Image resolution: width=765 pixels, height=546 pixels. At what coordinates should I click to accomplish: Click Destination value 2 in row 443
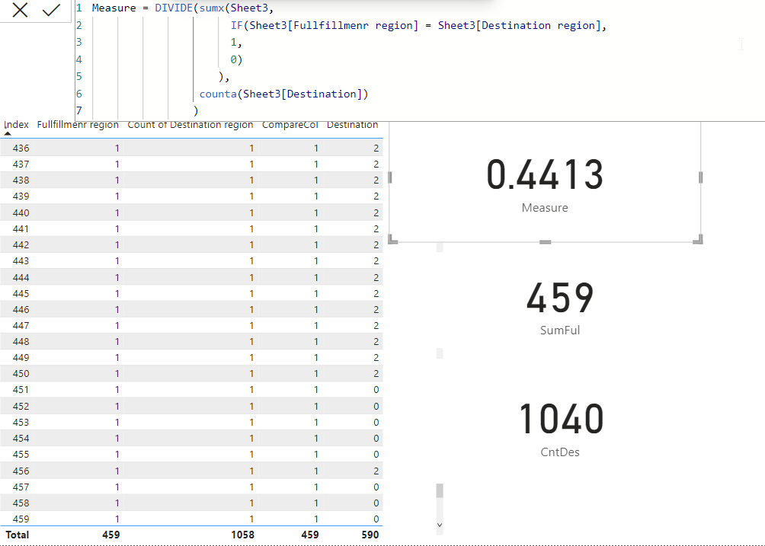pyautogui.click(x=376, y=260)
